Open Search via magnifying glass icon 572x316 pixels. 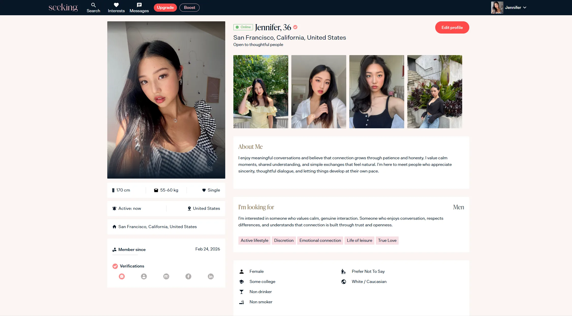[x=93, y=5]
